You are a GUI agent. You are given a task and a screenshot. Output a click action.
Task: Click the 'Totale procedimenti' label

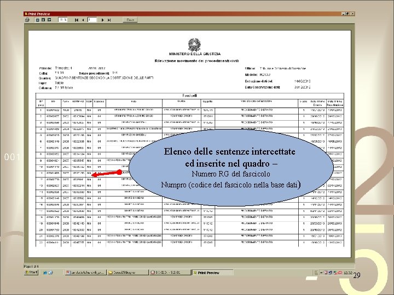click(x=94, y=74)
